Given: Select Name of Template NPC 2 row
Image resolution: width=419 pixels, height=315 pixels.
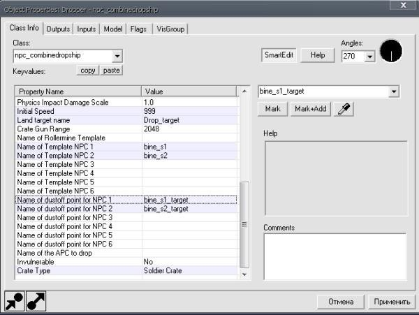Looking at the screenshot, I should pyautogui.click(x=126, y=156).
